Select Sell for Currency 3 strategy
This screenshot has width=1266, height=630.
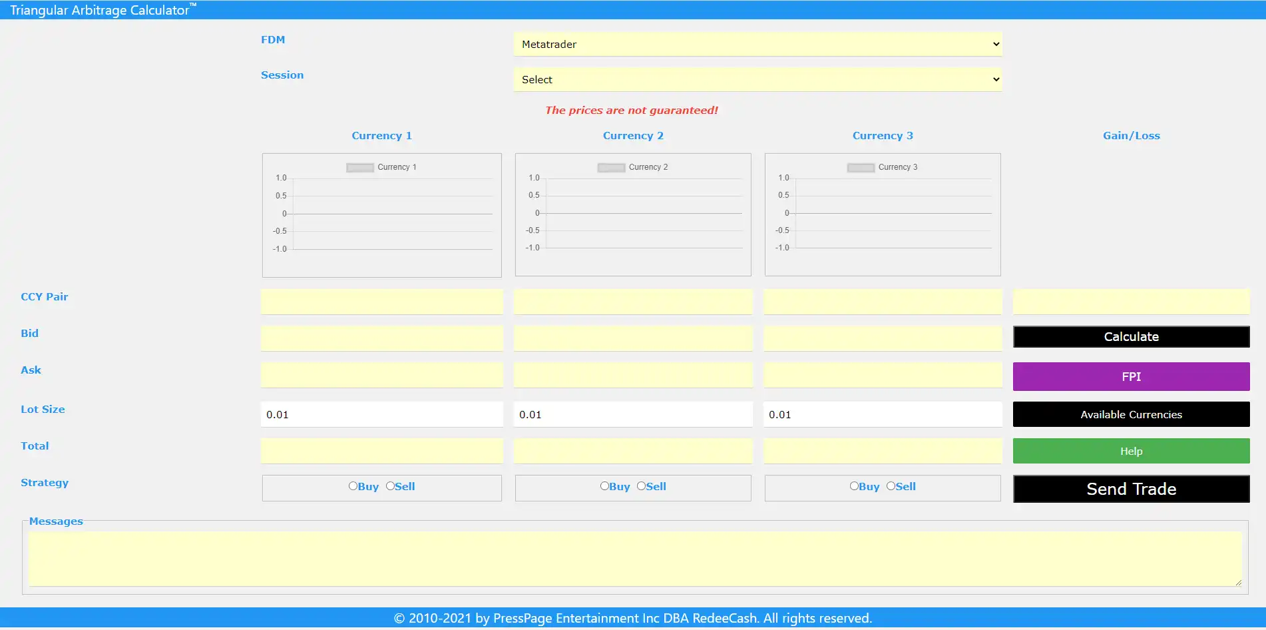[891, 486]
